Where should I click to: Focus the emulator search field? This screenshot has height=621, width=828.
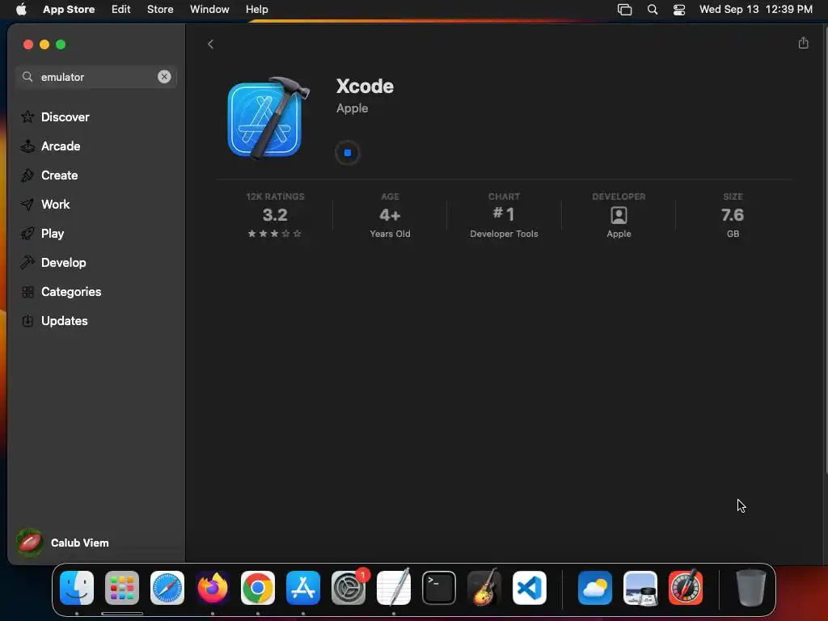click(96, 77)
